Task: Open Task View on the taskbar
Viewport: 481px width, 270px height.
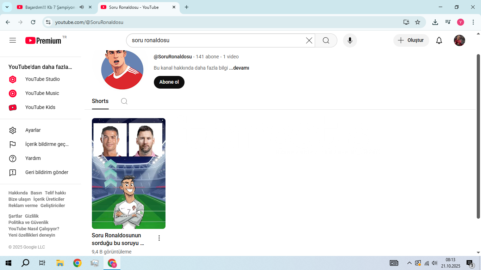Action: click(x=42, y=263)
